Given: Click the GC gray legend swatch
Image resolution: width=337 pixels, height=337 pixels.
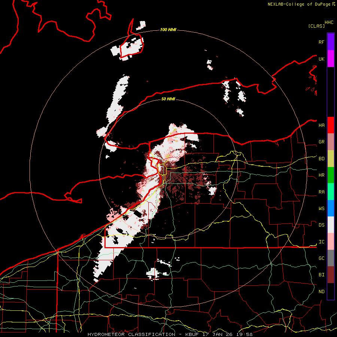Looking at the screenshot, I should point(331,258).
